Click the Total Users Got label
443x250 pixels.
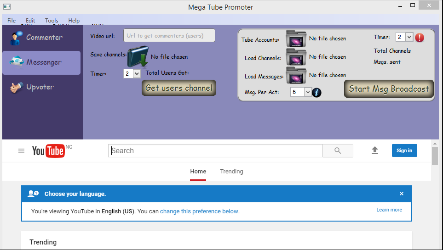tap(167, 73)
